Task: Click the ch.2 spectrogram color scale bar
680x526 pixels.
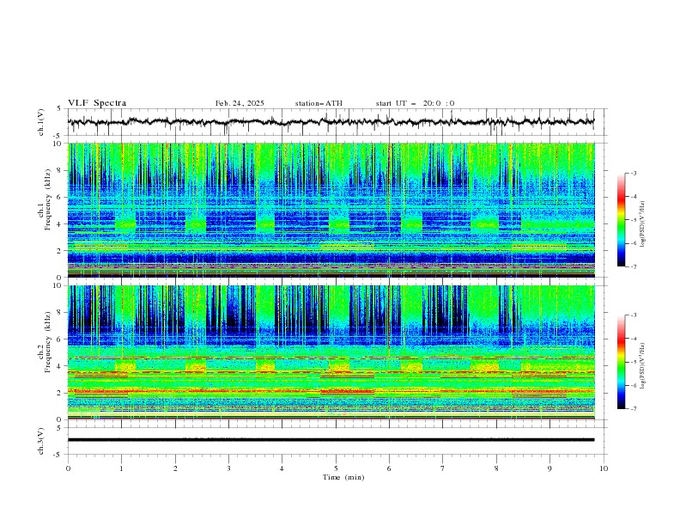Action: [621, 362]
